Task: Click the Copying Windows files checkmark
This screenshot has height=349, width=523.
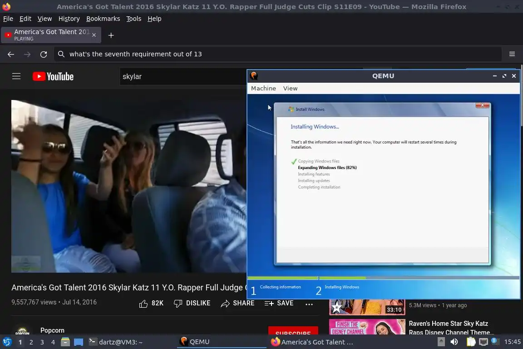Action: (294, 162)
